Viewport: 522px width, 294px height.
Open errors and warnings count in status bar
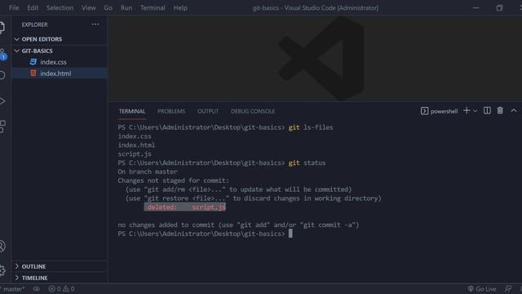(x=62, y=289)
